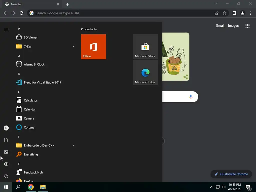Select the New Tab tab
Viewport: 256px width, 192px height.
(x=32, y=4)
